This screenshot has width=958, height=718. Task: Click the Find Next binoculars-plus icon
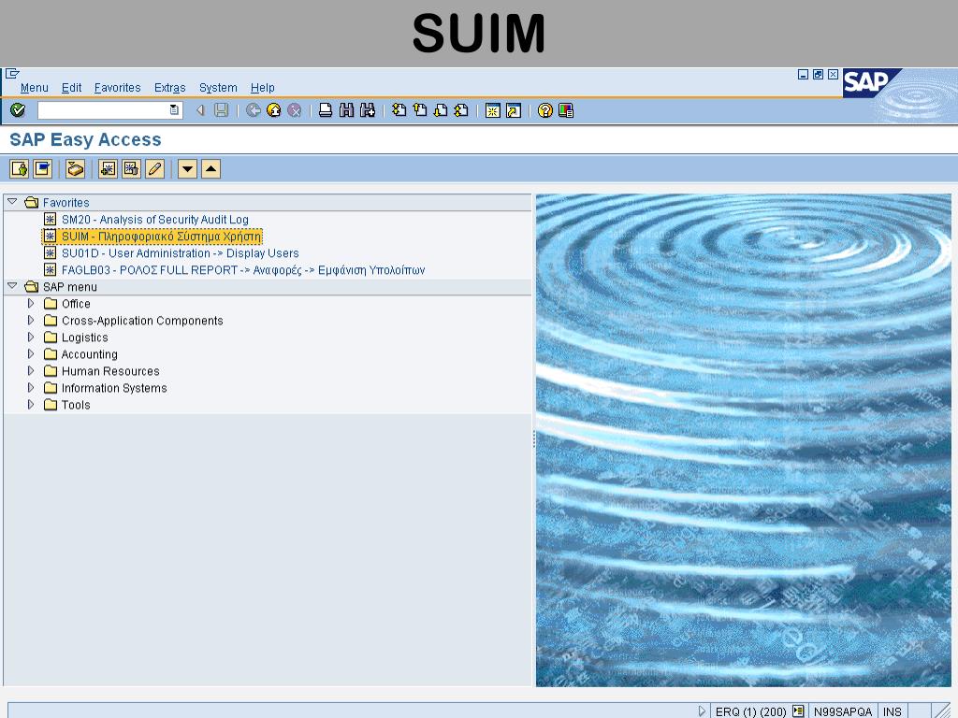[x=367, y=110]
